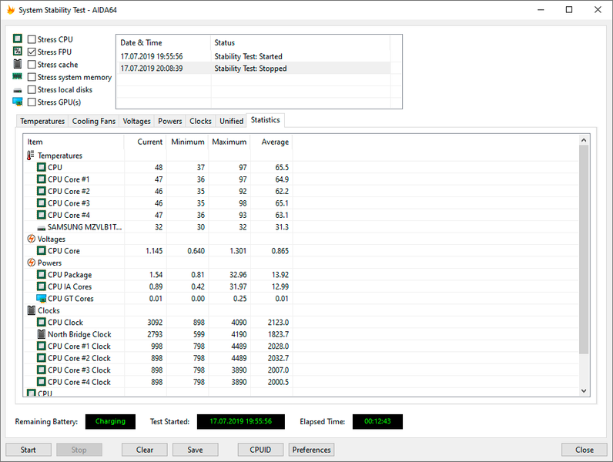The width and height of the screenshot is (613, 462).
Task: Click the Save button
Action: (x=195, y=450)
